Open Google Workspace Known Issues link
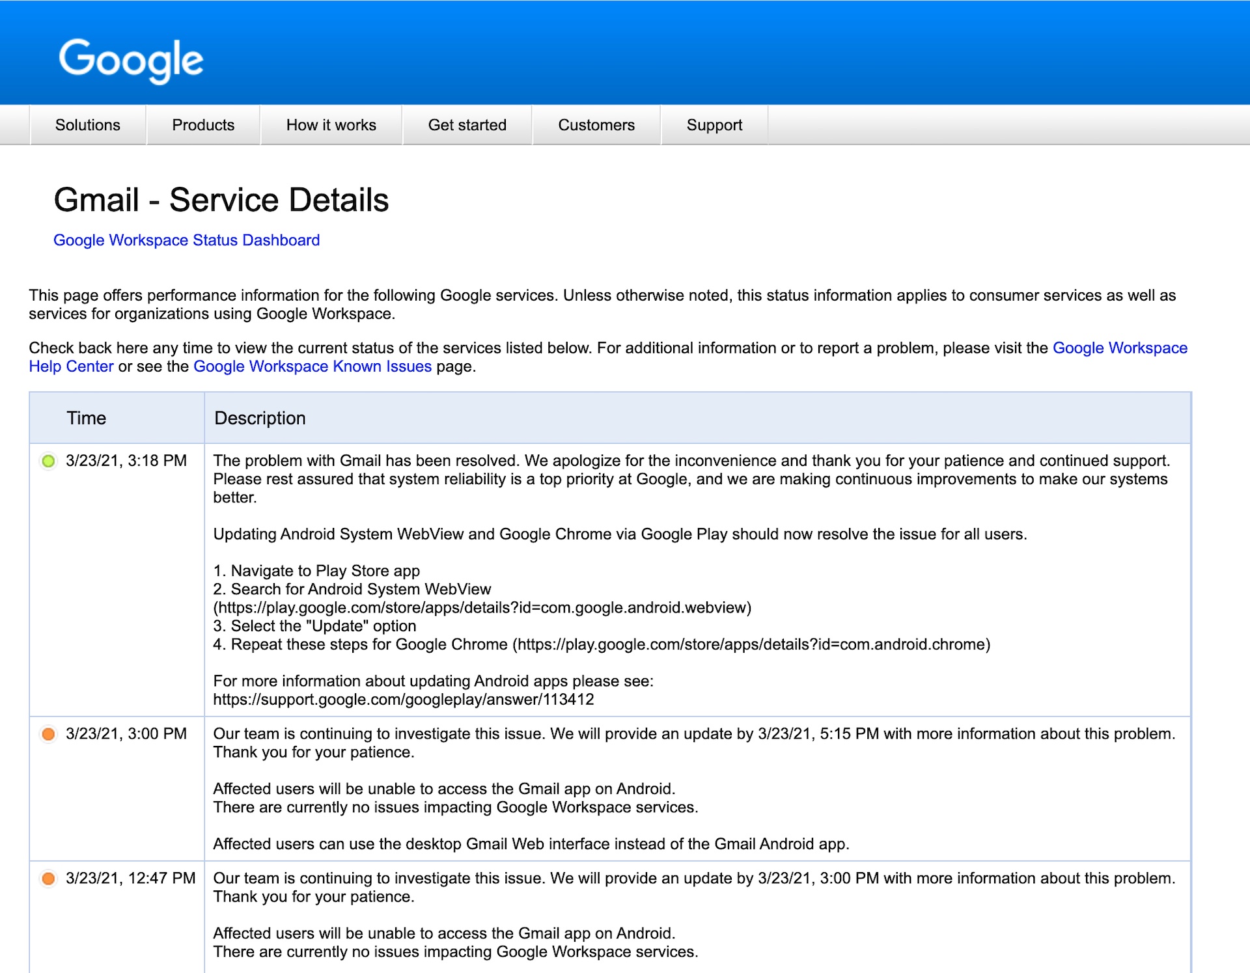The width and height of the screenshot is (1250, 973). pos(312,366)
